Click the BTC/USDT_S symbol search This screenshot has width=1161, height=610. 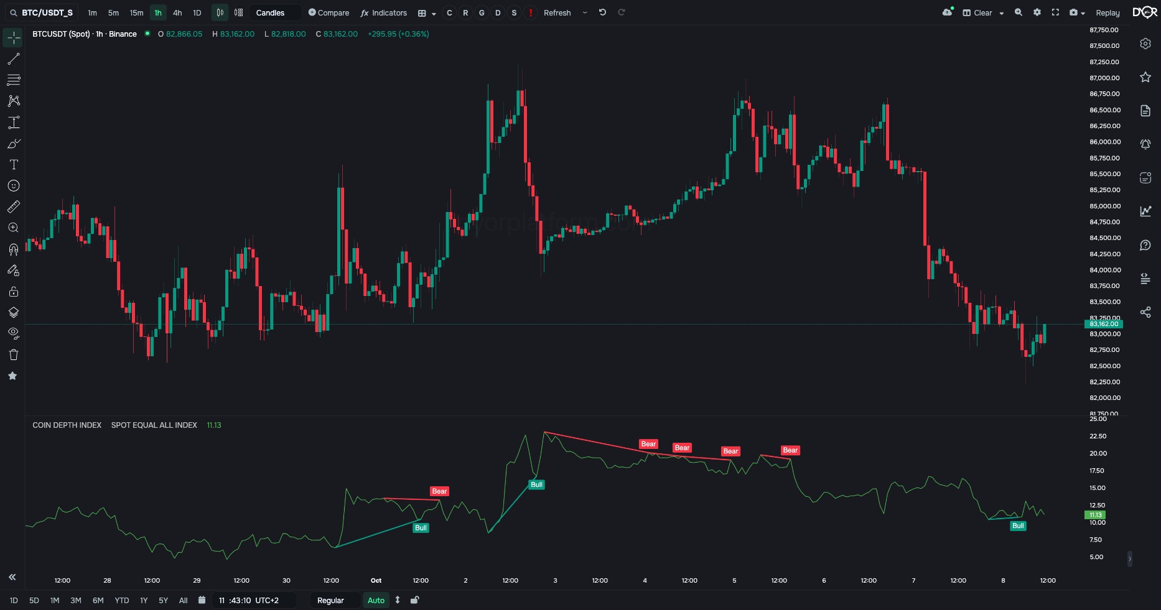(x=42, y=12)
